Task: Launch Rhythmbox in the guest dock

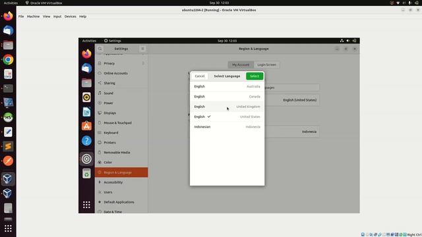Action: click(86, 97)
